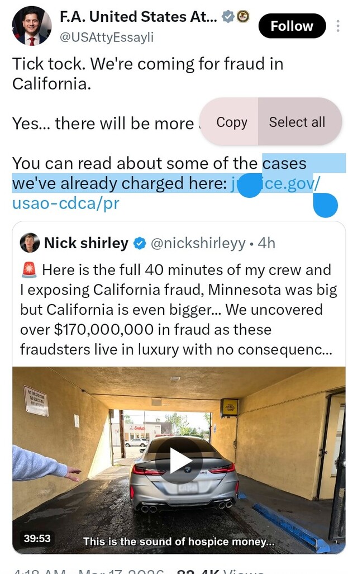The height and width of the screenshot is (574, 348).
Task: Open the usao-cdca/pr link text
Action: [65, 203]
